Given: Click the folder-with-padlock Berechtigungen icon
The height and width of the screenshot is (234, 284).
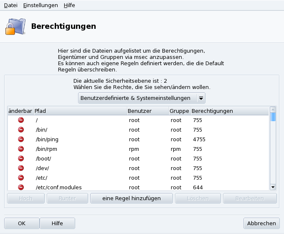Looking at the screenshot, I should tap(15, 26).
